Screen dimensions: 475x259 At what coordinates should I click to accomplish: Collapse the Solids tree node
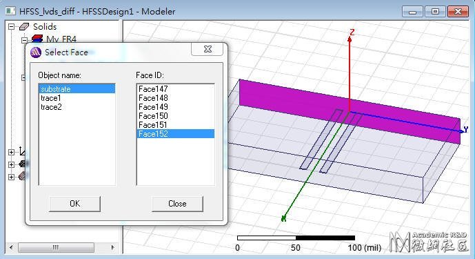click(x=11, y=27)
